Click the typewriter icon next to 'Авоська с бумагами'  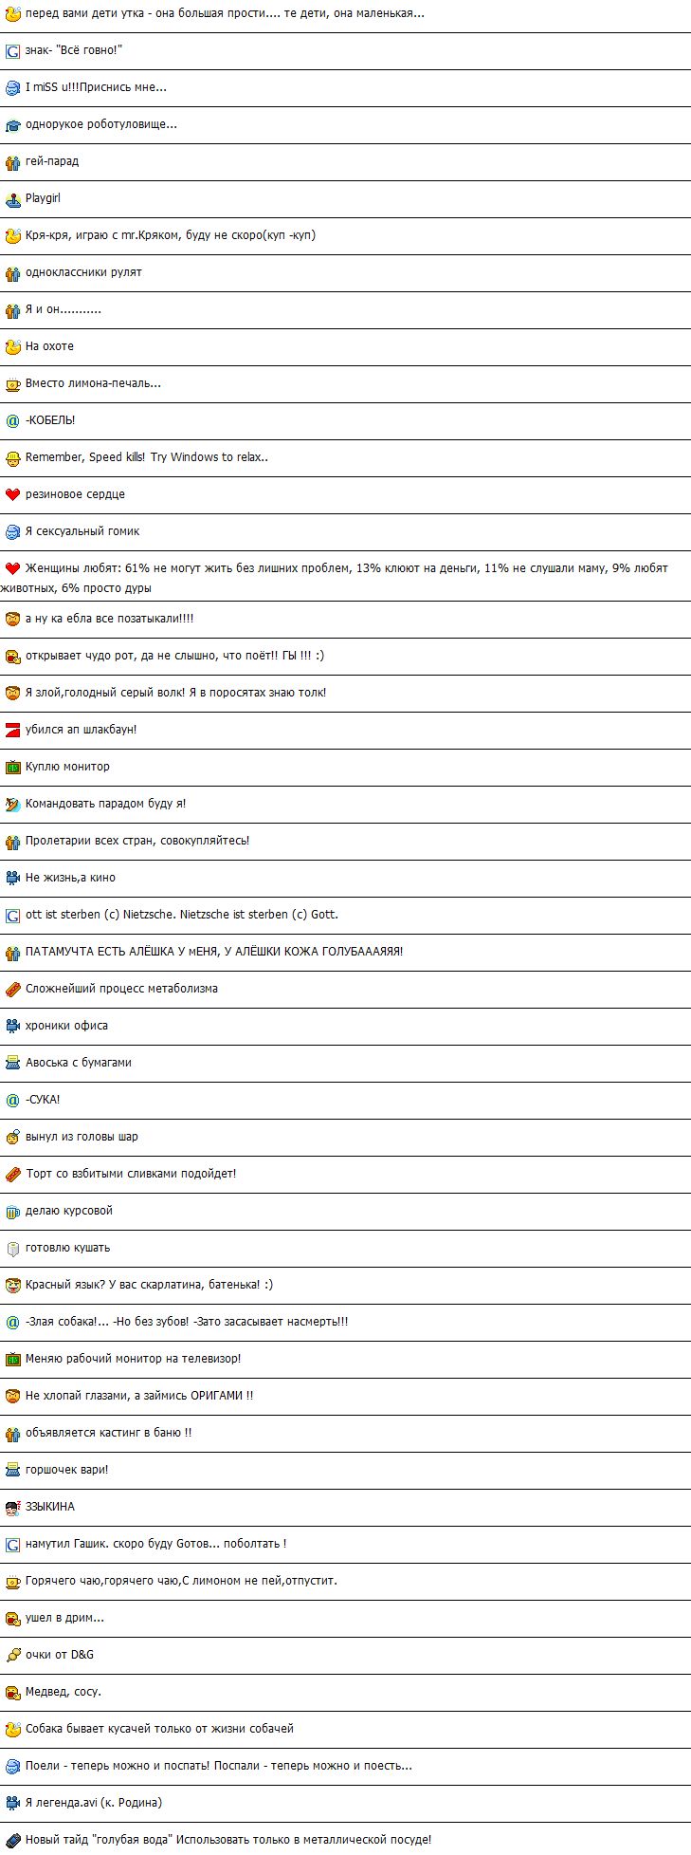[x=12, y=1063]
